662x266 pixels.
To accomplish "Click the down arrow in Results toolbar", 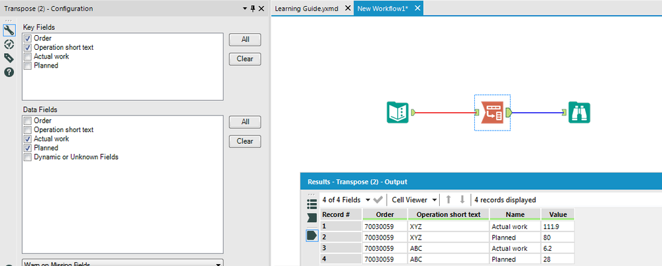I will click(x=462, y=200).
